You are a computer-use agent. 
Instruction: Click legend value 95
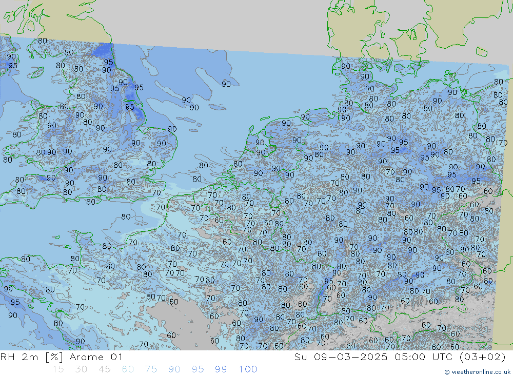pos(198,369)
